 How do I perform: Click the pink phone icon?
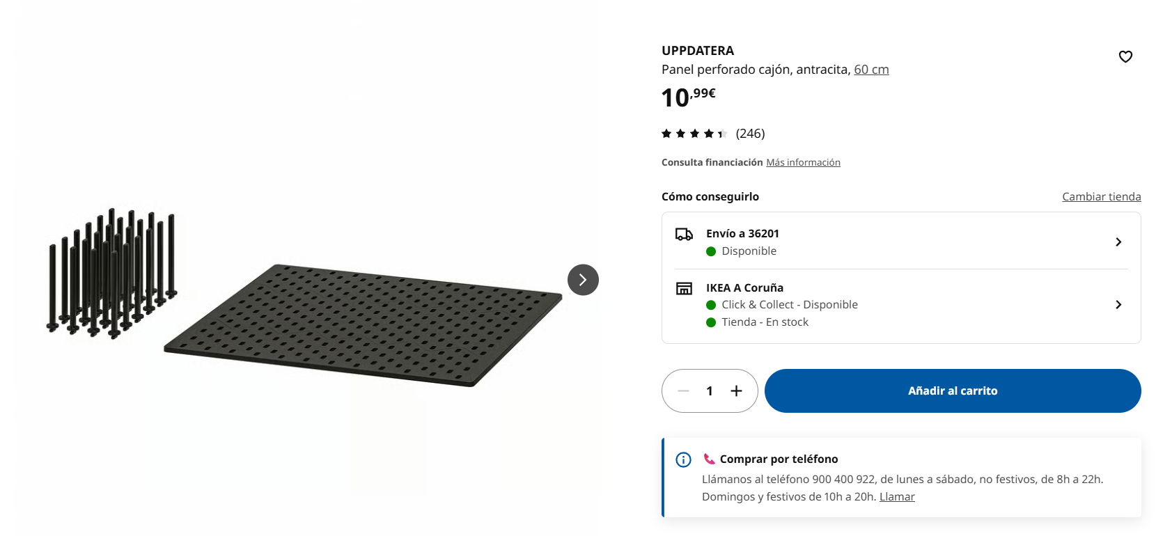pos(709,459)
